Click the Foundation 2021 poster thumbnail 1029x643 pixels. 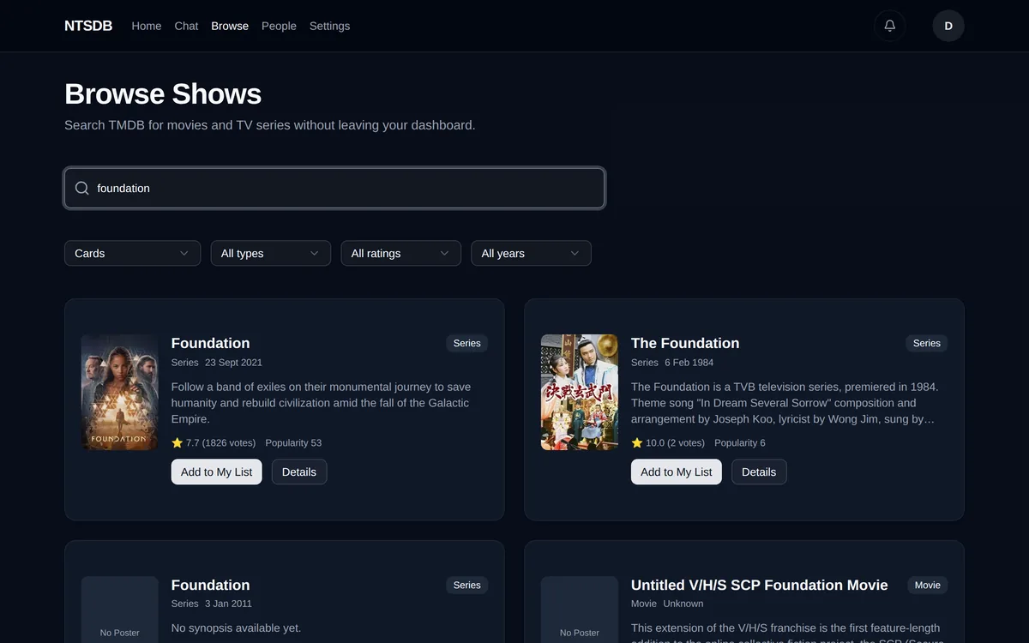coord(120,392)
